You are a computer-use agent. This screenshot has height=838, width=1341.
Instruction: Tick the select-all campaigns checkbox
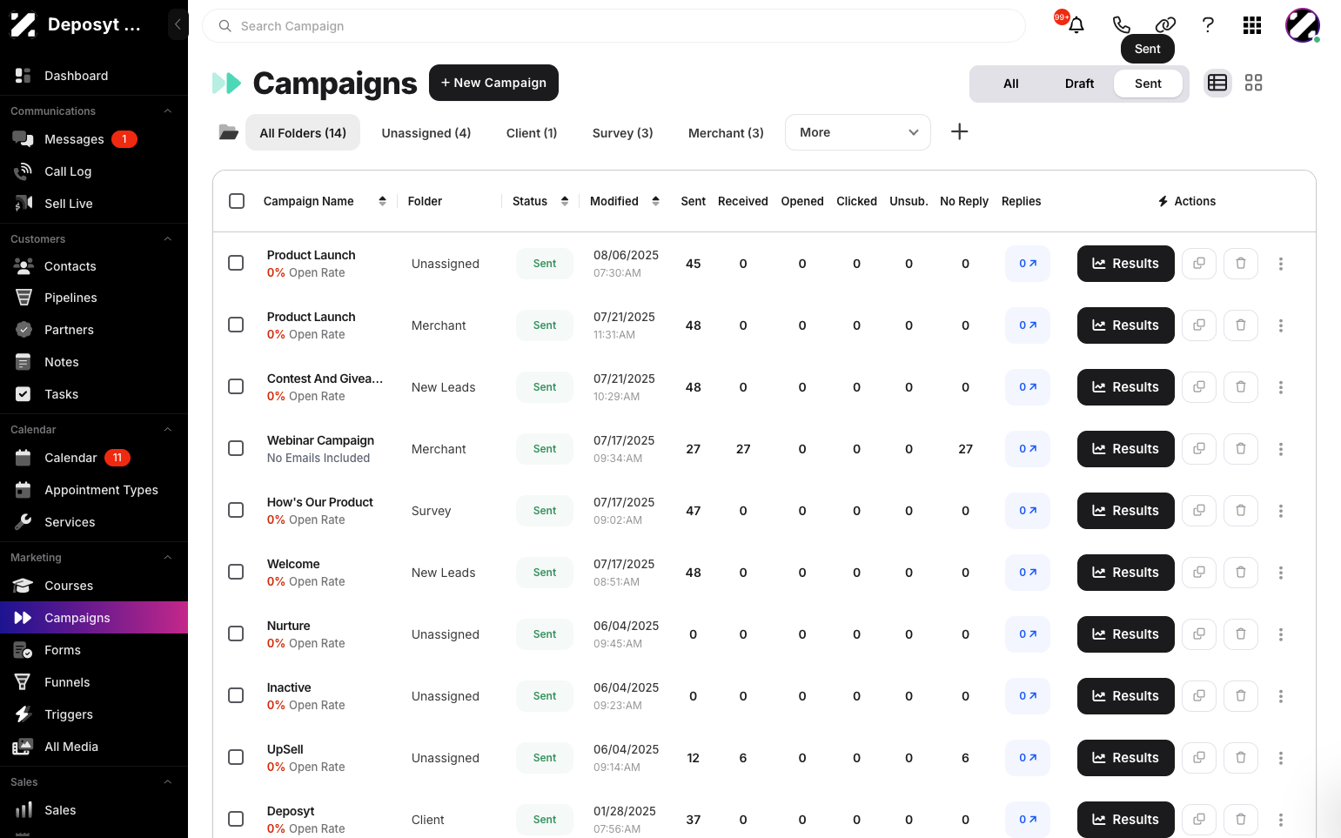[x=237, y=201]
